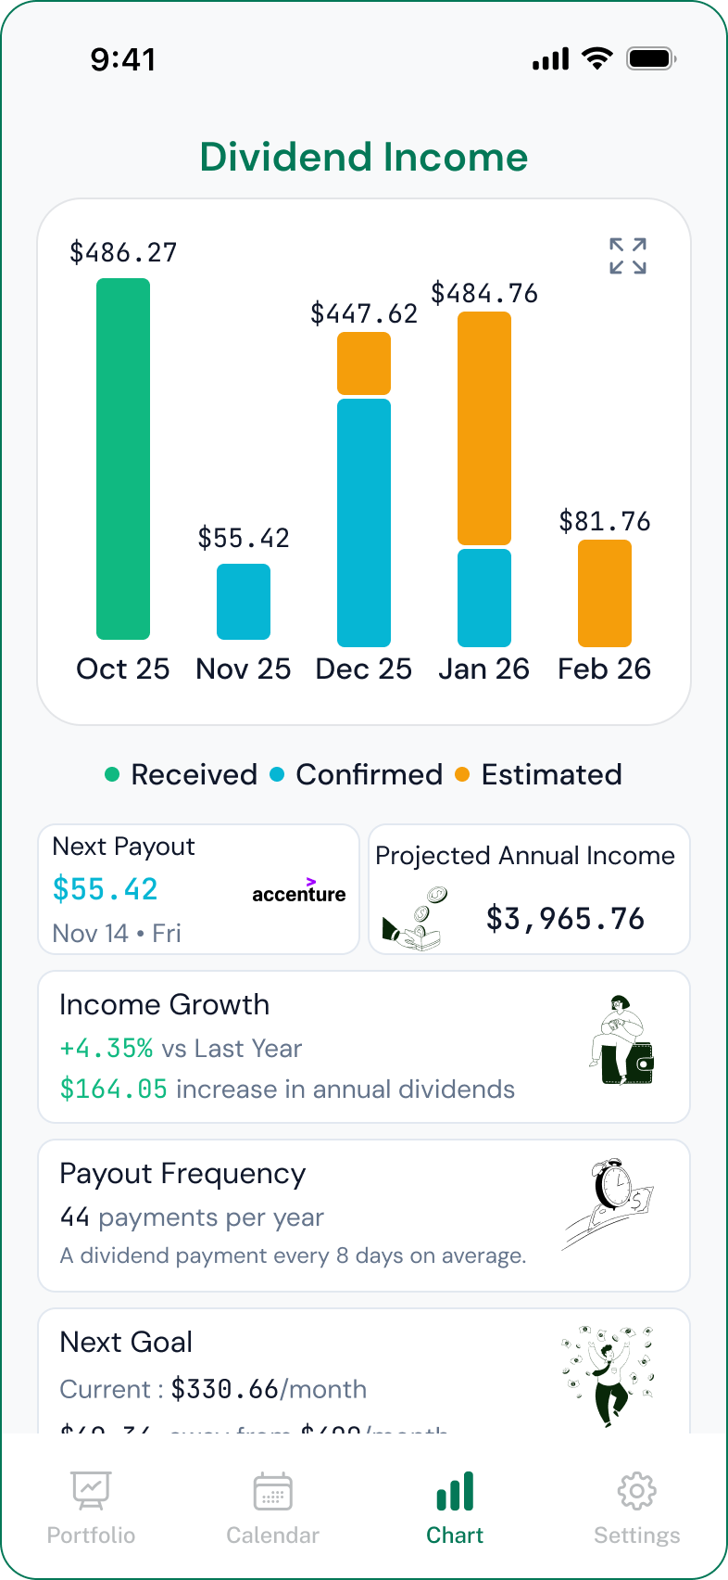The height and width of the screenshot is (1580, 728).
Task: Toggle the Estimated legend item
Action: pos(539,774)
